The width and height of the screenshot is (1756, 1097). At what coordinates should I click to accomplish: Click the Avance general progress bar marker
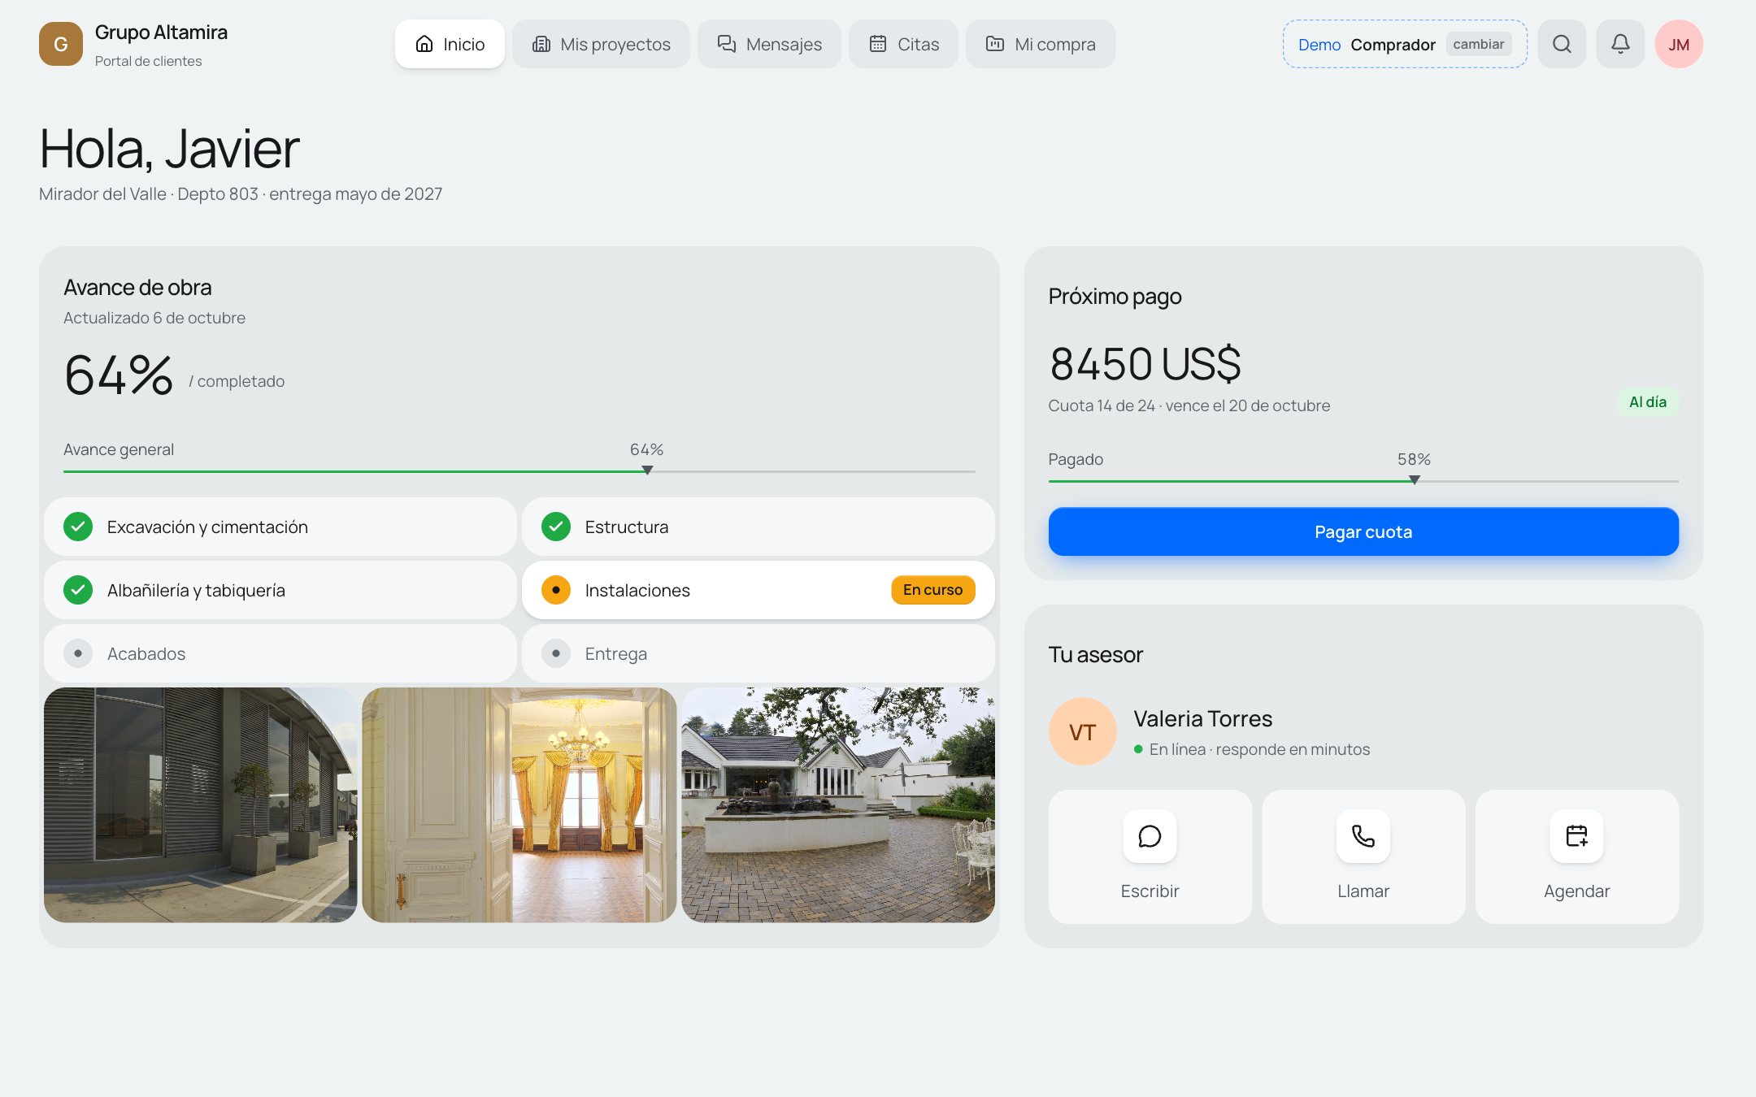pos(647,470)
